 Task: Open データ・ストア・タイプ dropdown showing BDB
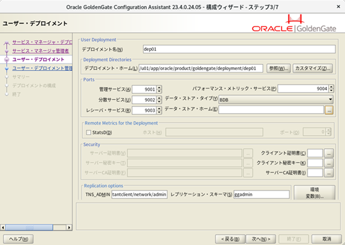(276, 100)
